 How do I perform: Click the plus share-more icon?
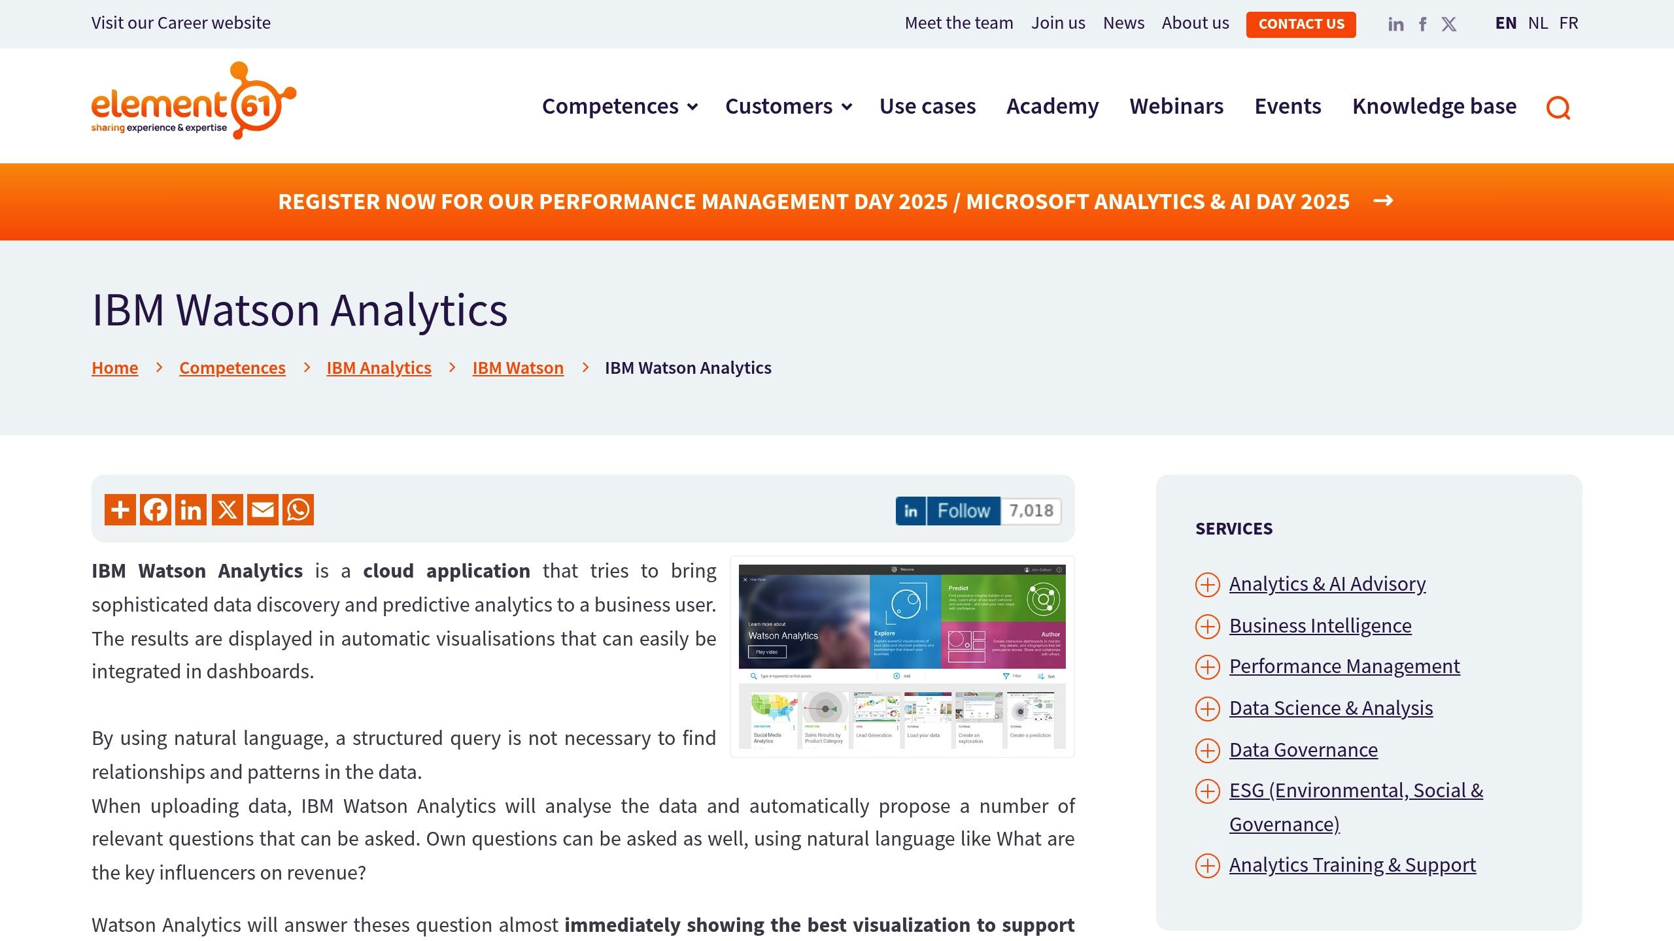coord(120,510)
